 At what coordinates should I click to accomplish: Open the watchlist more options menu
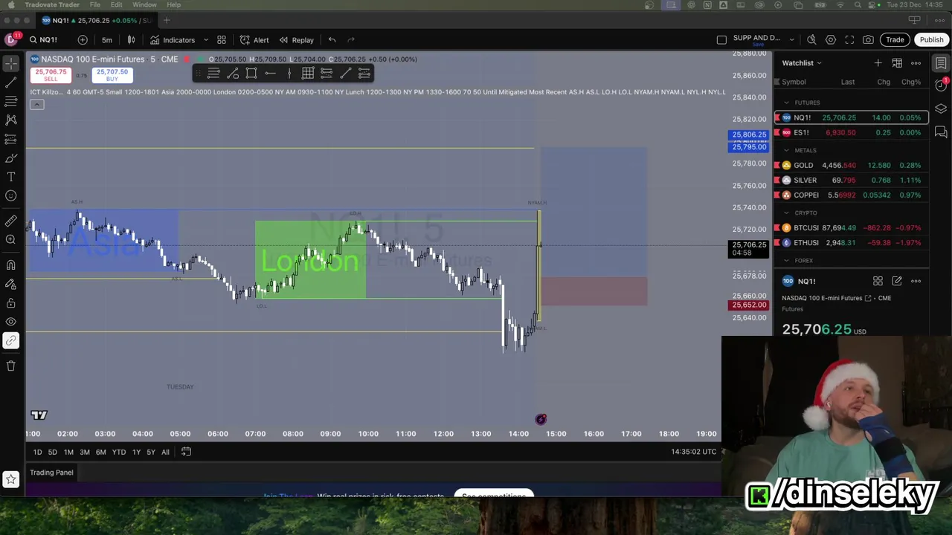[916, 63]
